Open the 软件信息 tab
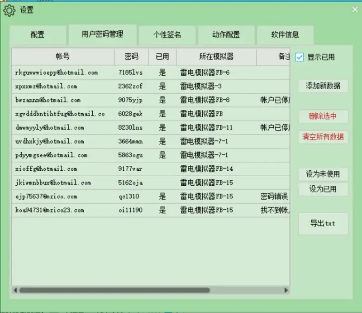 coord(285,35)
